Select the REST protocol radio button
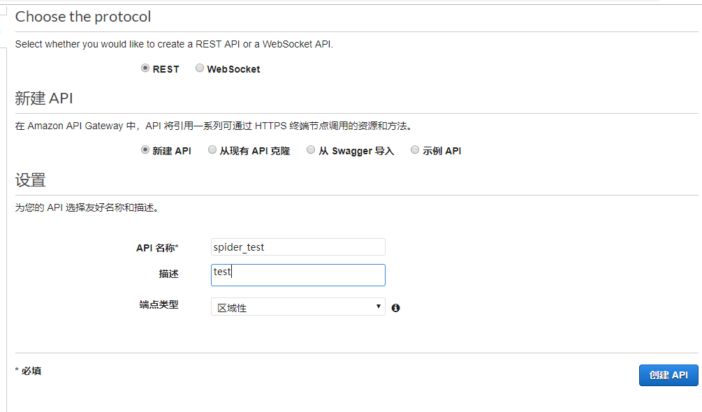702x412 pixels. (x=145, y=68)
